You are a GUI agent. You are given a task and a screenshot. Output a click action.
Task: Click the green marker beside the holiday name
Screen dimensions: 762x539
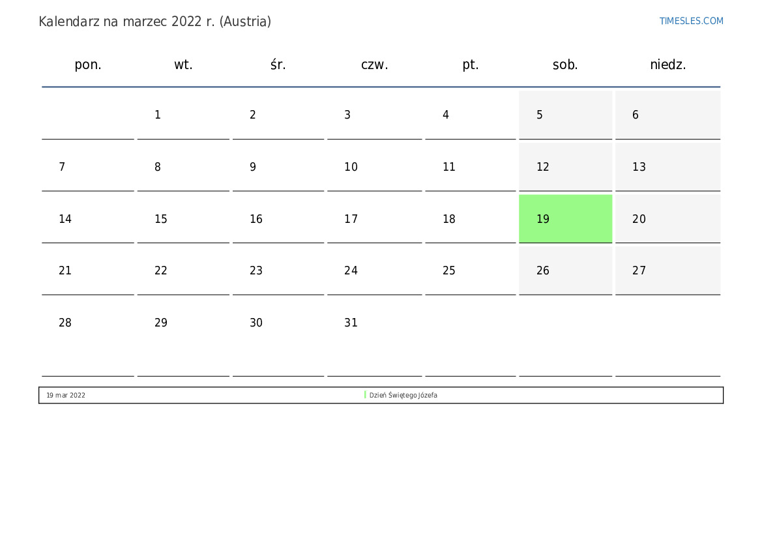coord(365,395)
